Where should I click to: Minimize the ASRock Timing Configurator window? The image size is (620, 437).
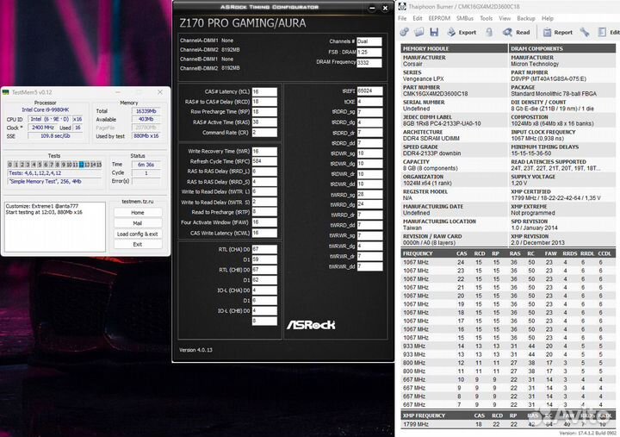click(372, 8)
